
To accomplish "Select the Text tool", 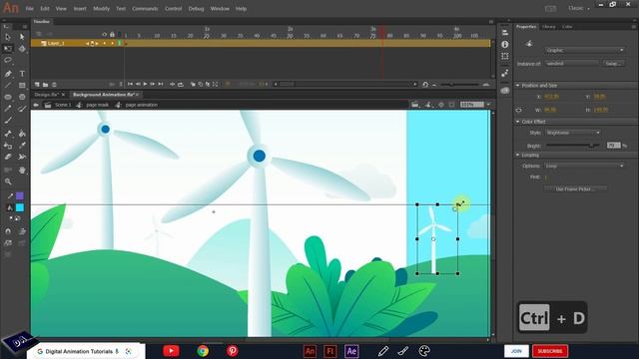I will coord(22,74).
